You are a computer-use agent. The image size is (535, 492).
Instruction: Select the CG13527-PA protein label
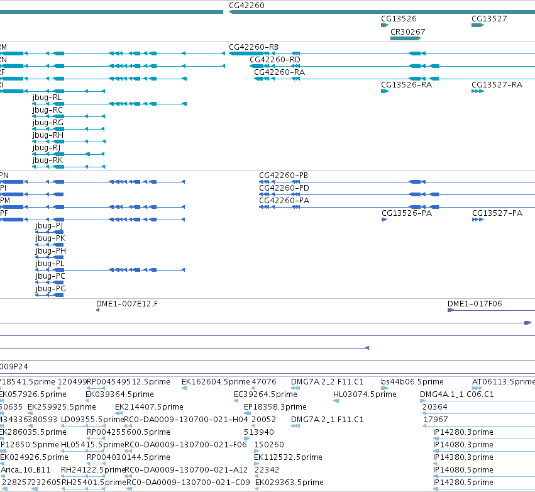pos(497,213)
